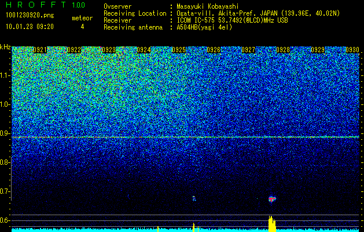Click the meteor count value 4
The height and width of the screenshot is (232, 364).
pos(82,27)
